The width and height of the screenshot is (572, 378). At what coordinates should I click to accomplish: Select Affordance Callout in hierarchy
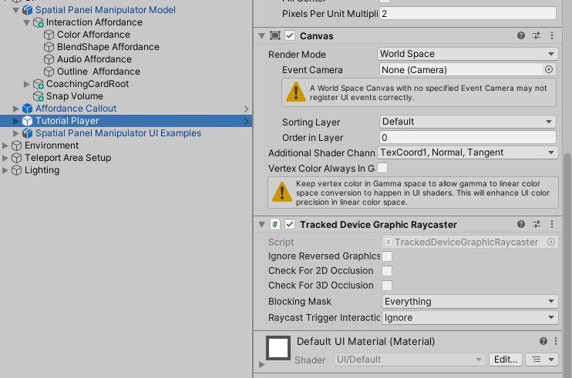tap(76, 109)
